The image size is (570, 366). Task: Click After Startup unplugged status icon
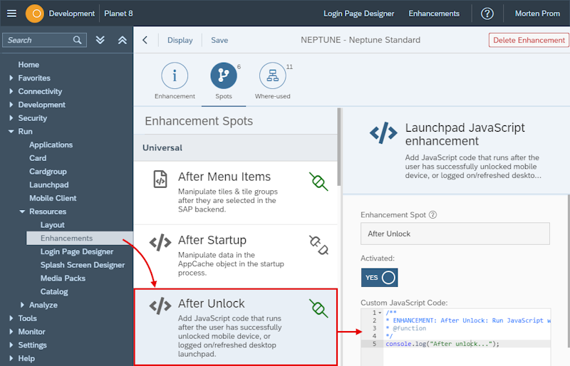pos(318,245)
